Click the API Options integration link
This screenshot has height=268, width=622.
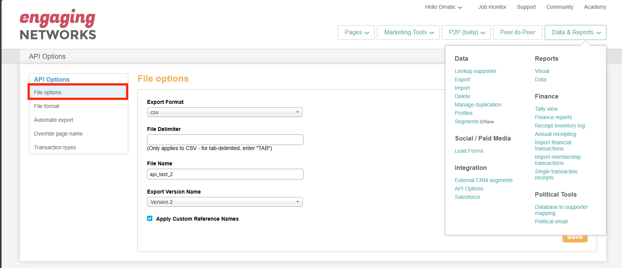pyautogui.click(x=469, y=189)
